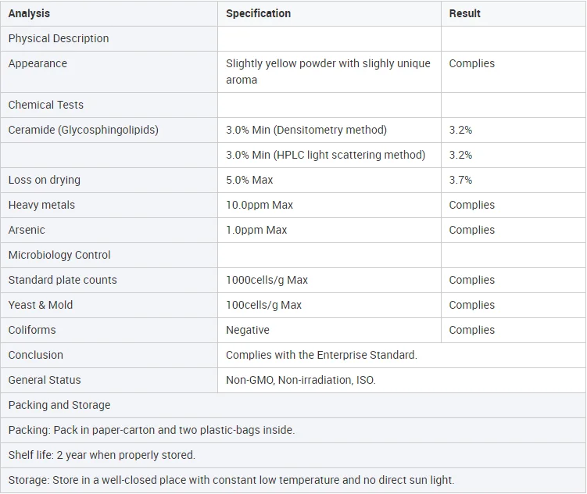Click the Appearance row label
The image size is (587, 494).
(x=38, y=63)
